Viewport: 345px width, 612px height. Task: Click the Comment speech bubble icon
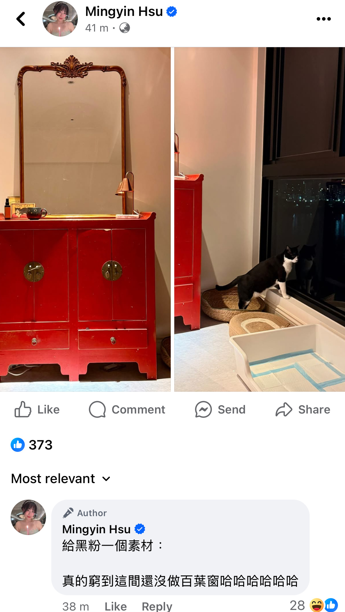[97, 409]
